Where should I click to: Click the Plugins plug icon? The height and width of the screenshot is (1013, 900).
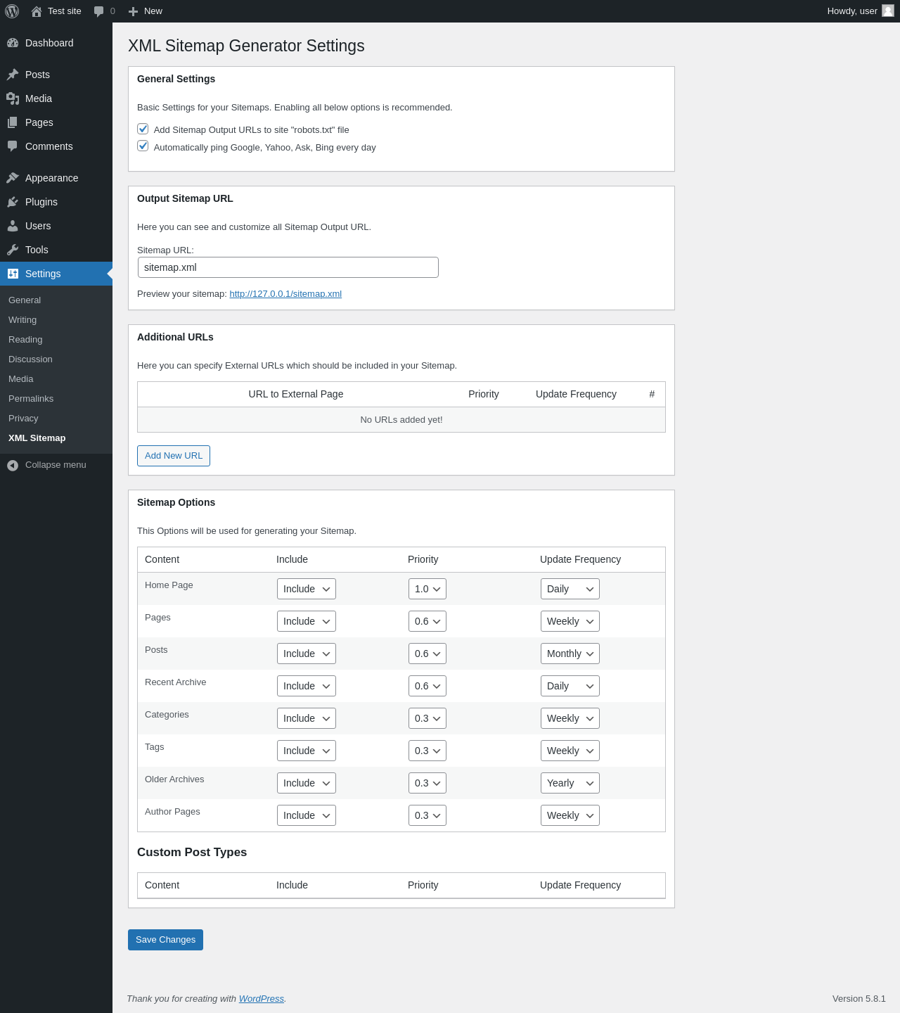point(13,202)
